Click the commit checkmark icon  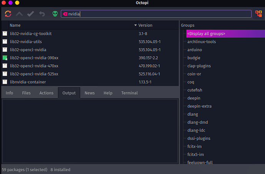click(31, 14)
